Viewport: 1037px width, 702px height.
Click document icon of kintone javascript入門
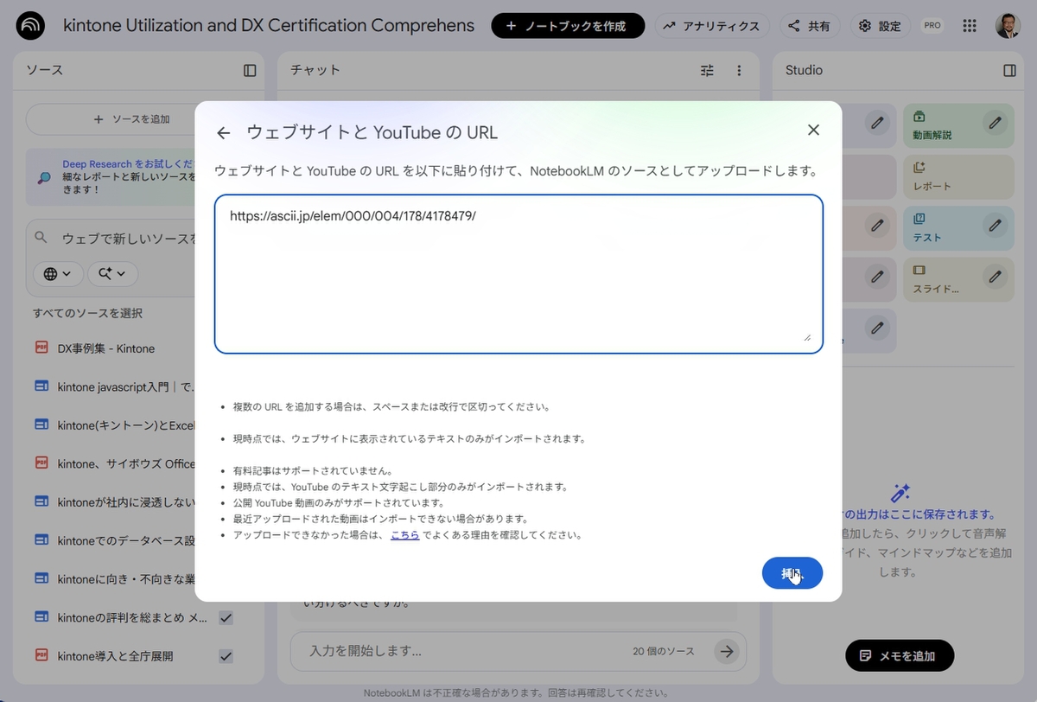(41, 386)
